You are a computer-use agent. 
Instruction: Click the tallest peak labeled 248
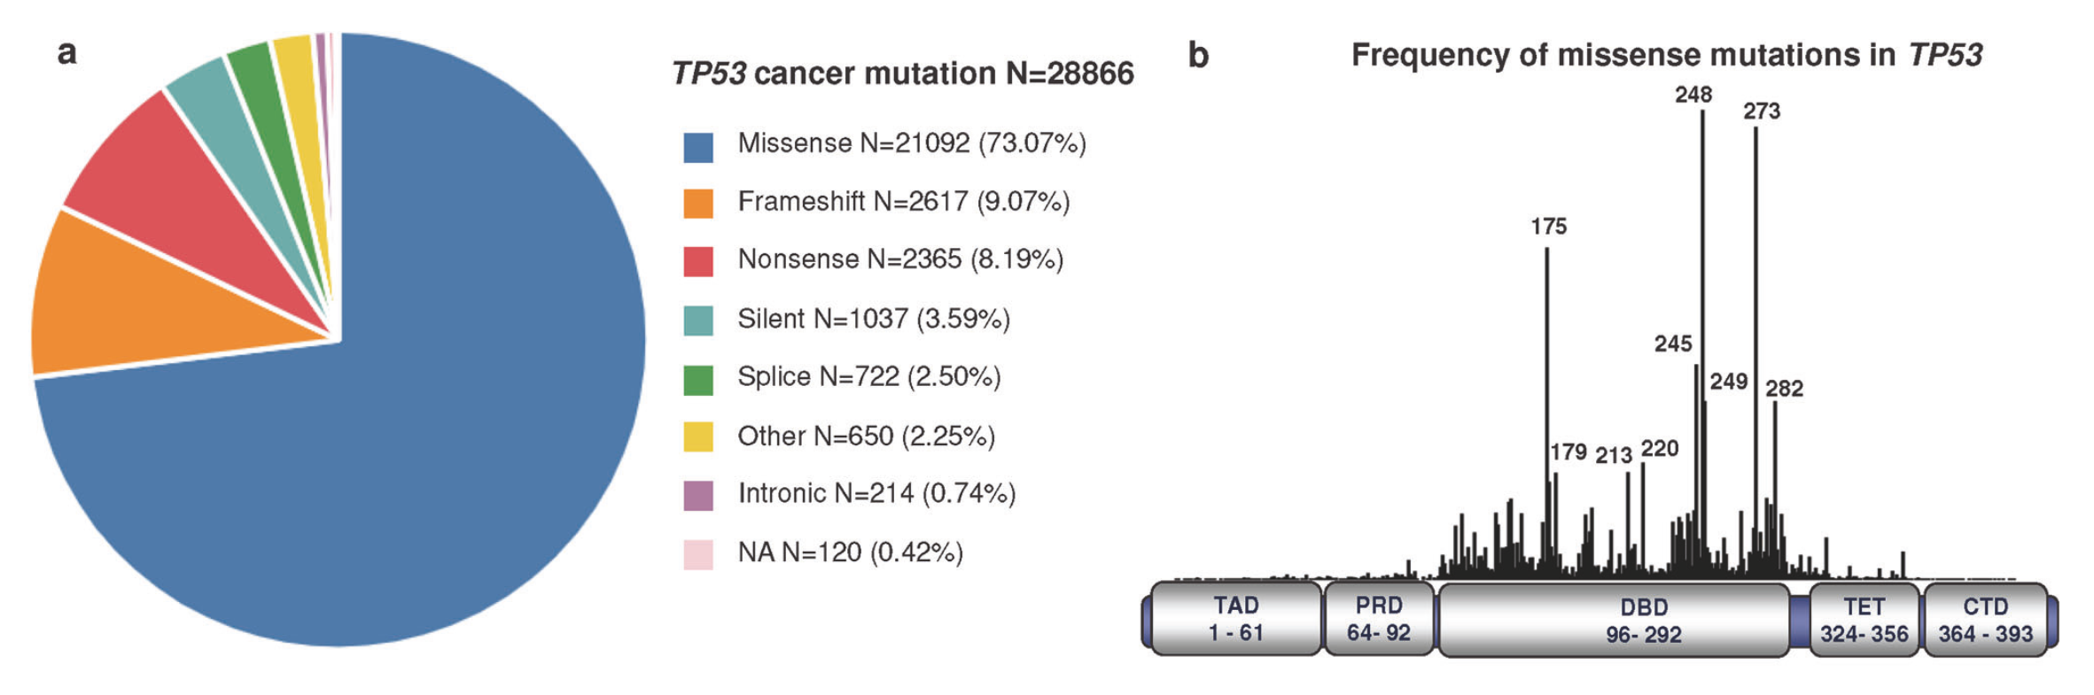pyautogui.click(x=1702, y=266)
